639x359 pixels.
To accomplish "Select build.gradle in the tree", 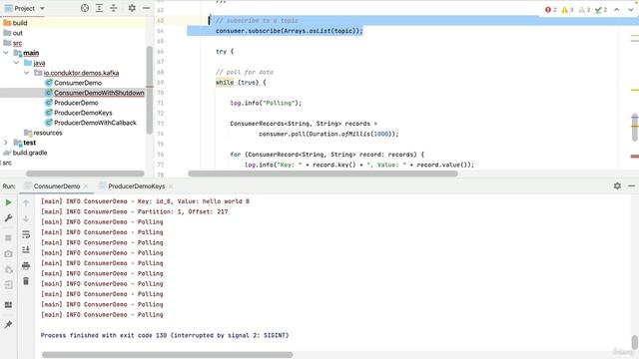I will click(30, 153).
